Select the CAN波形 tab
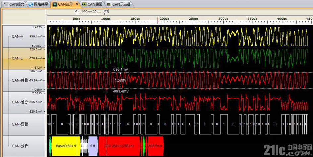The width and height of the screenshot is (313, 157). click(x=65, y=4)
